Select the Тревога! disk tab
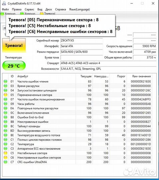The image size is (159, 180). tap(48, 14)
